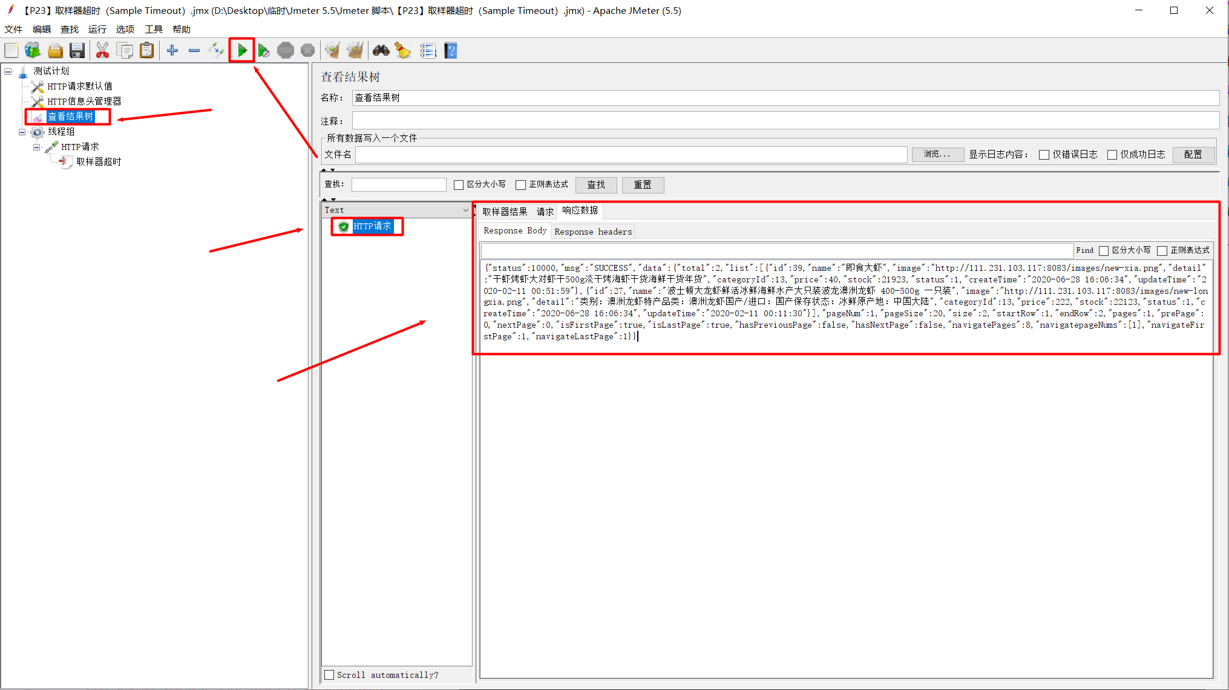Enable 区分大小写 next to Find
The image size is (1229, 690).
1104,251
